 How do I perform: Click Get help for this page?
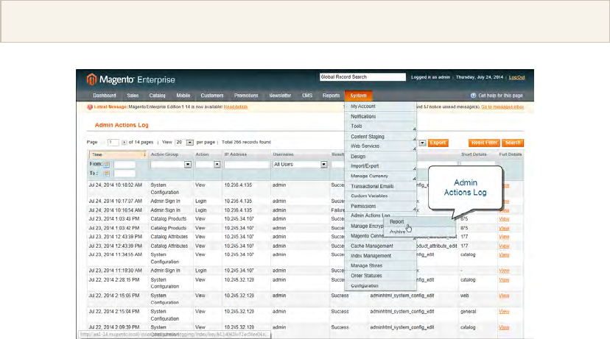tap(500, 96)
